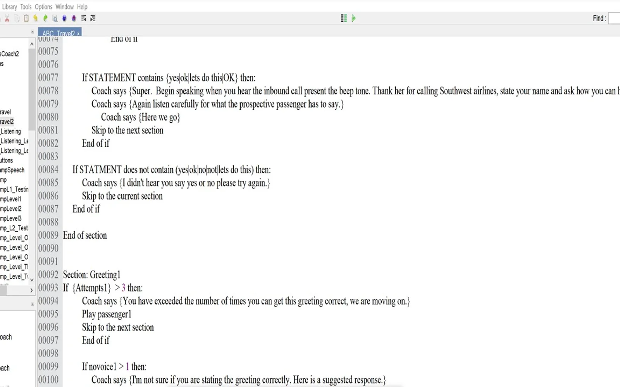Click the file list scroll down arrow
This screenshot has height=387, width=620.
[32, 279]
